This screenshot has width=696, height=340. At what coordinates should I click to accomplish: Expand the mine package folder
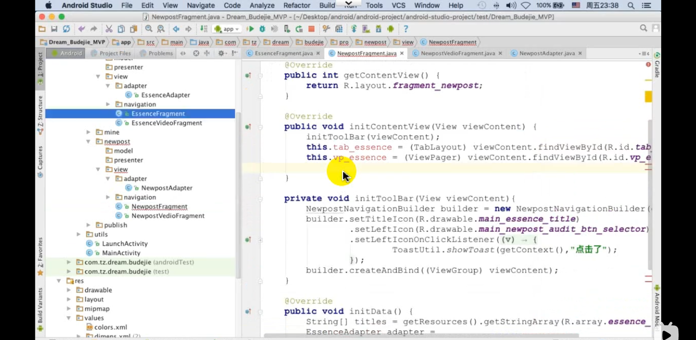88,132
